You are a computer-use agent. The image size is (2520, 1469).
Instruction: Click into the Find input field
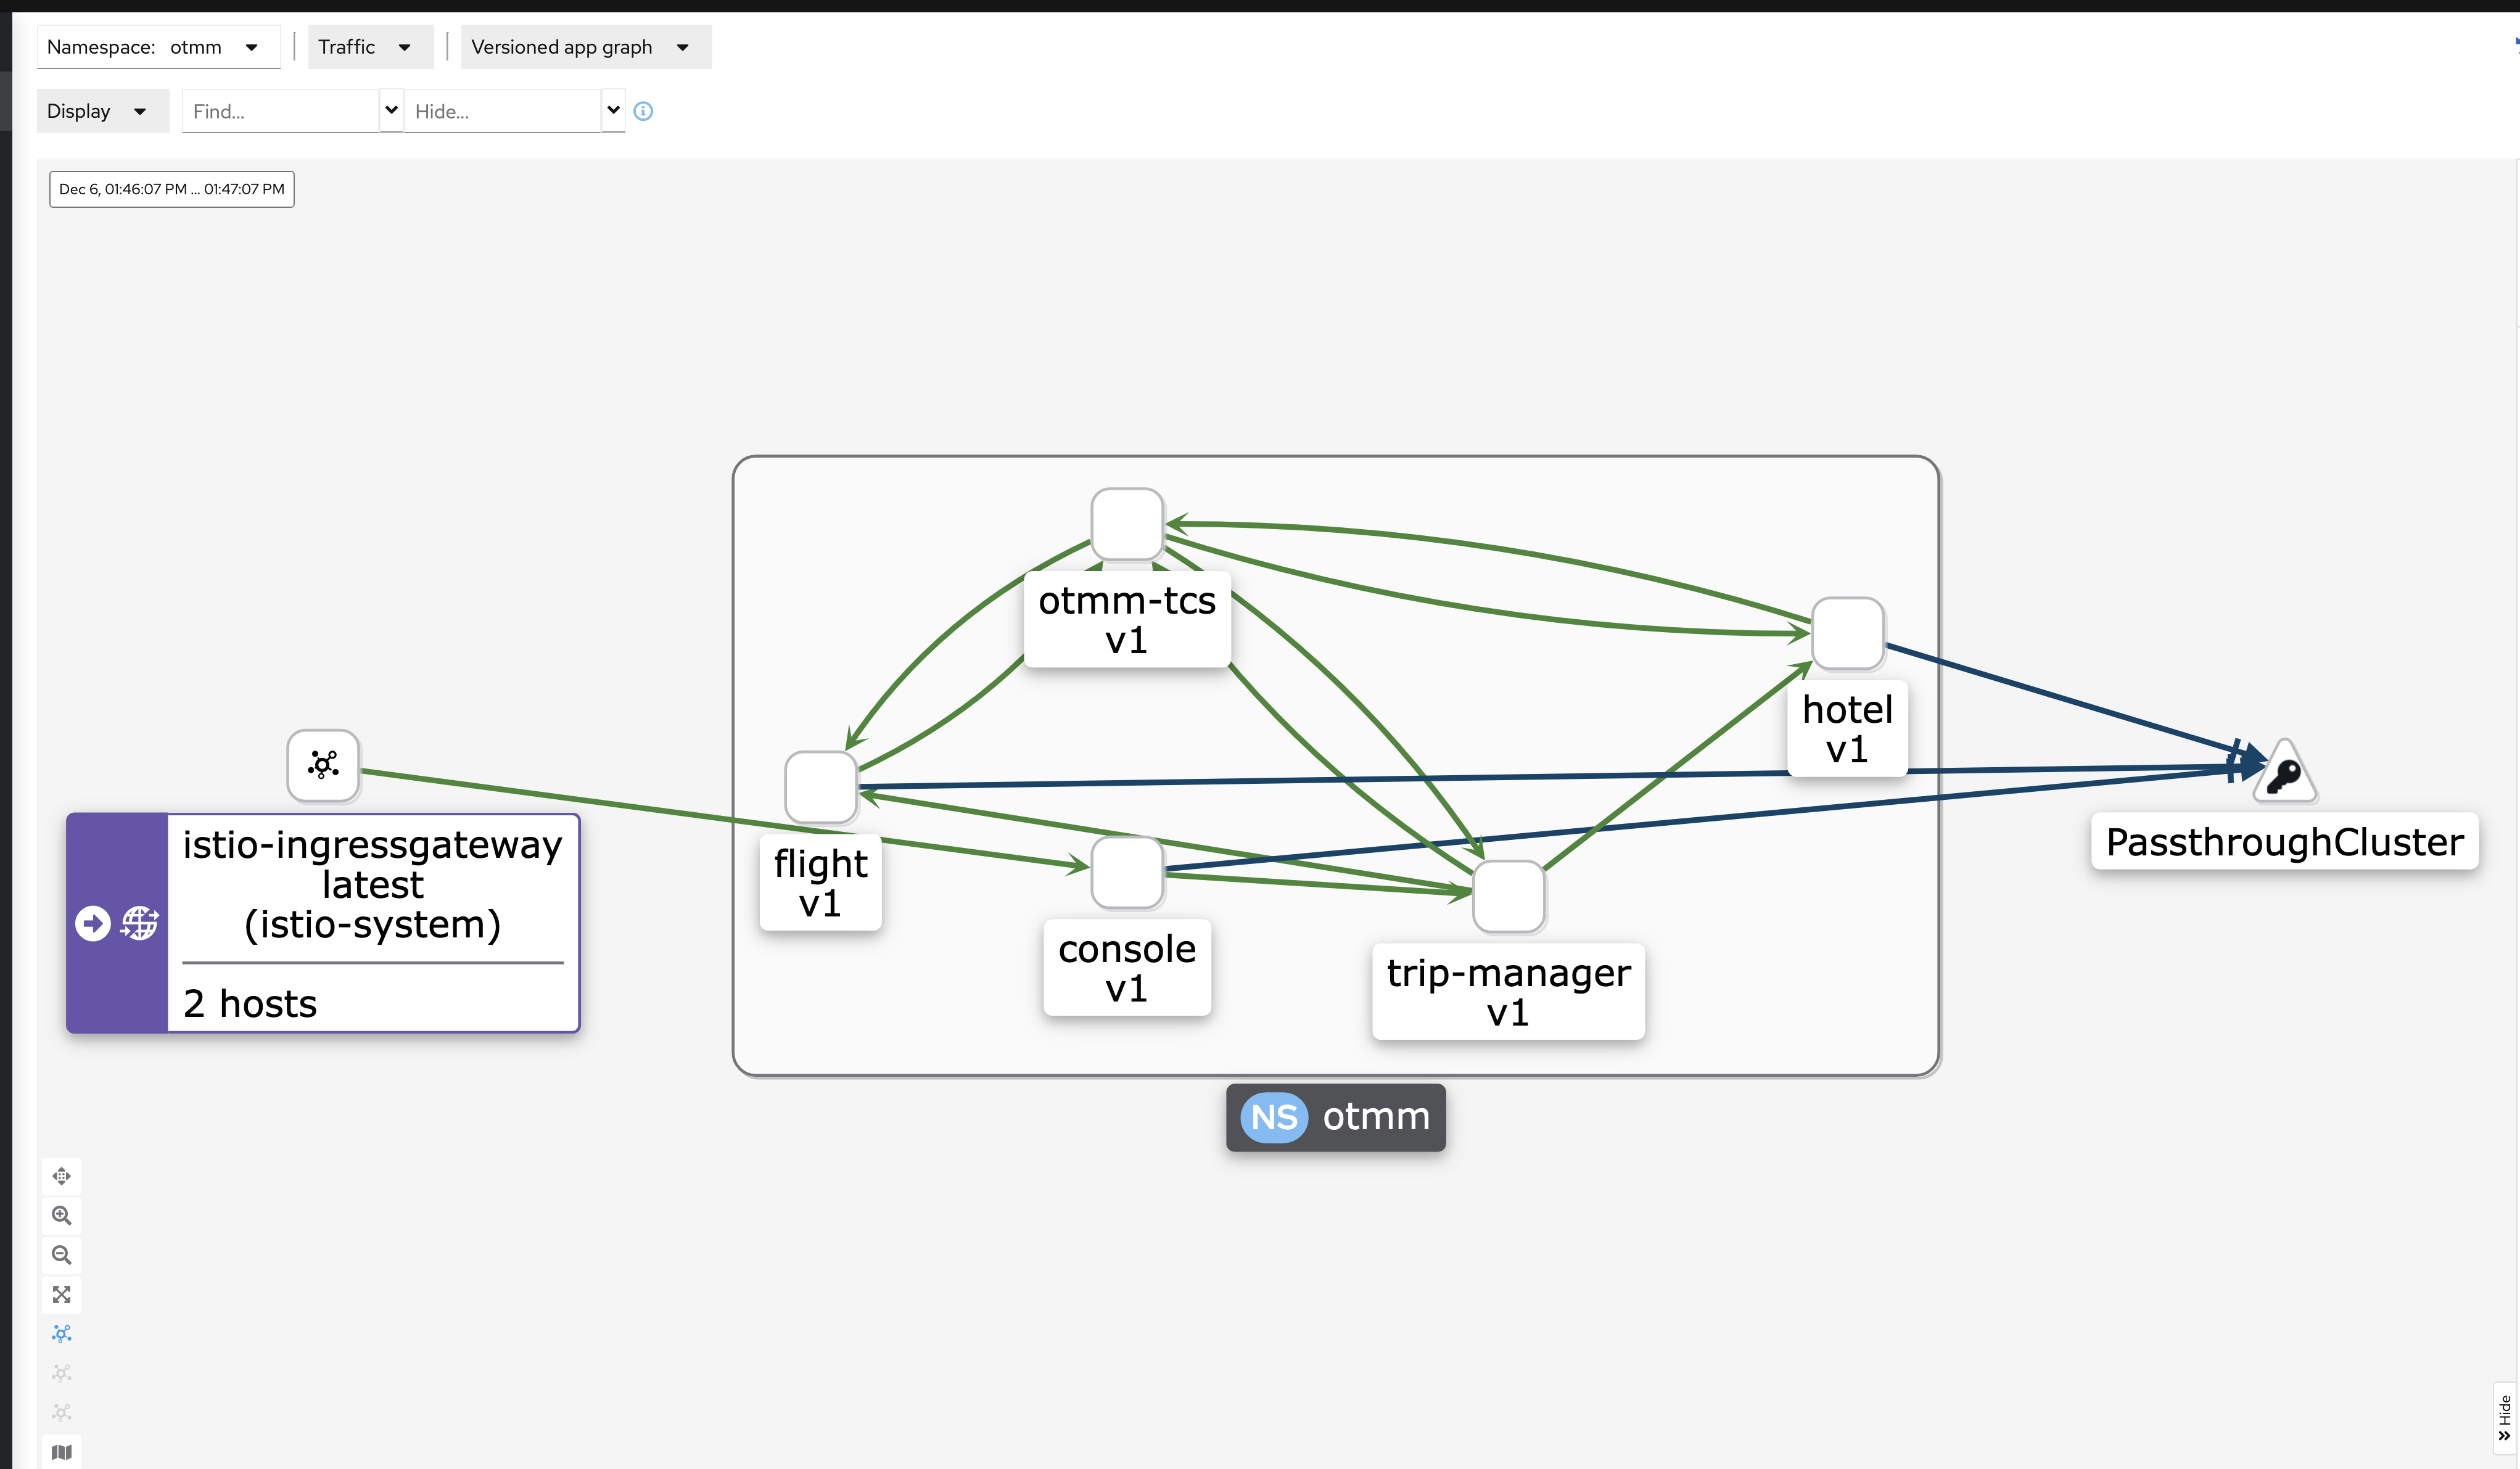coord(280,111)
